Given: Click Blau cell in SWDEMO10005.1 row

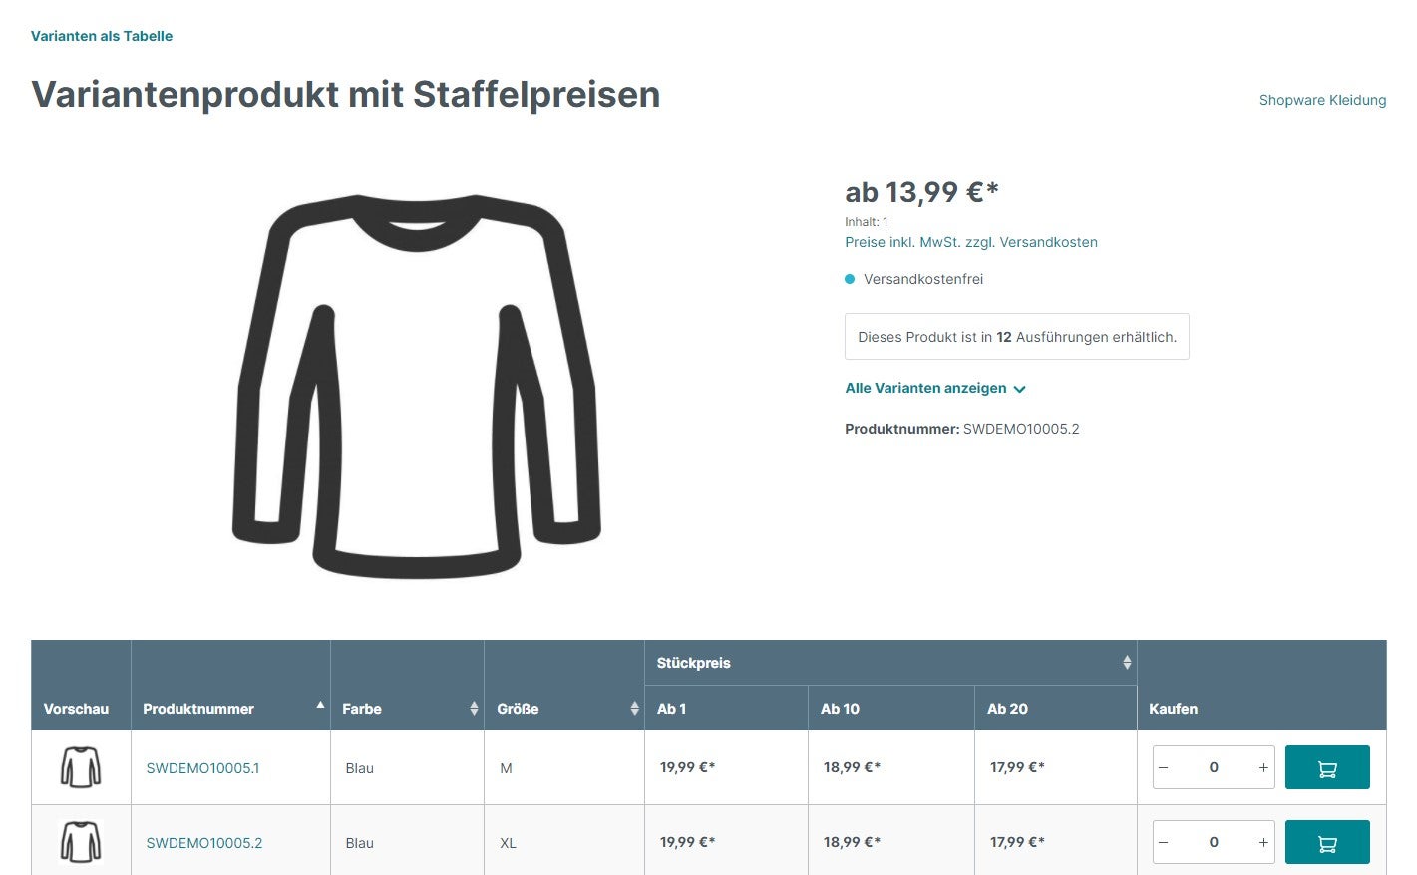Looking at the screenshot, I should click(x=407, y=767).
